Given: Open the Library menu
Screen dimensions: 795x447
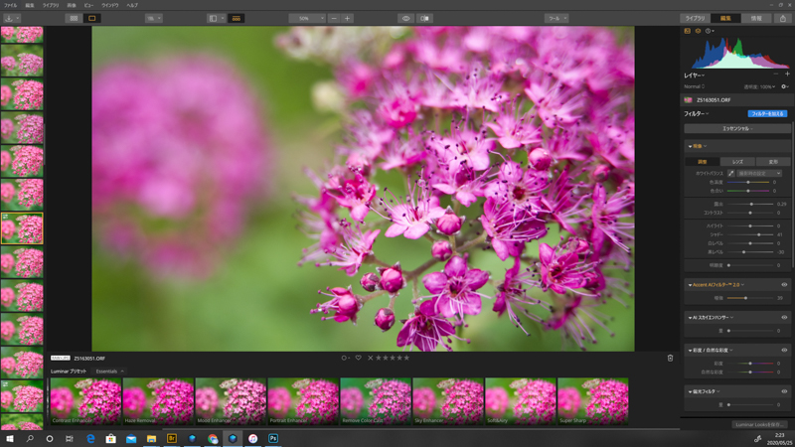Looking at the screenshot, I should 51,5.
